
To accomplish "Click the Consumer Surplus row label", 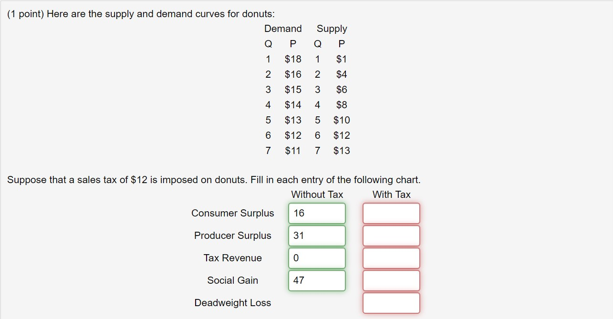I will (232, 213).
